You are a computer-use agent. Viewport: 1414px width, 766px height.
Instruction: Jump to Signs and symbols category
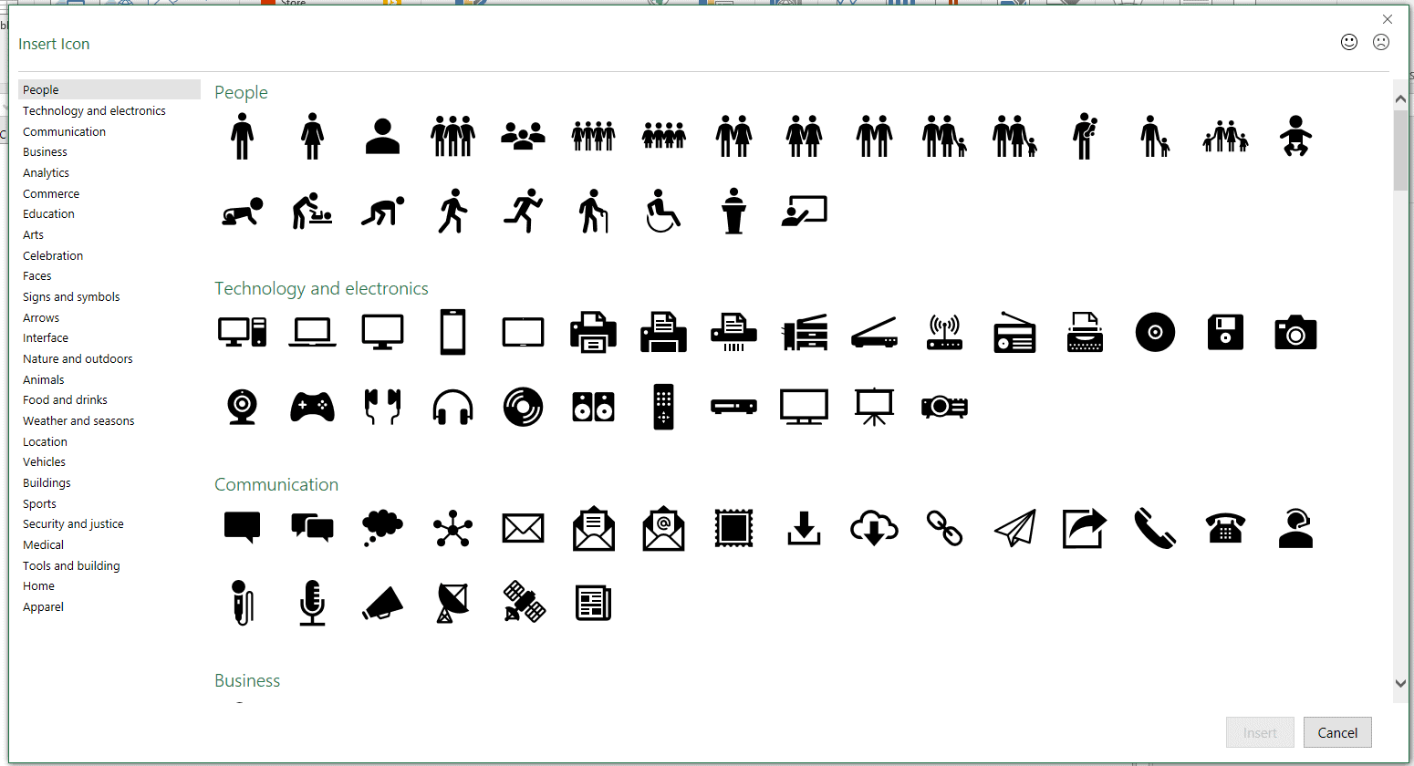click(71, 297)
